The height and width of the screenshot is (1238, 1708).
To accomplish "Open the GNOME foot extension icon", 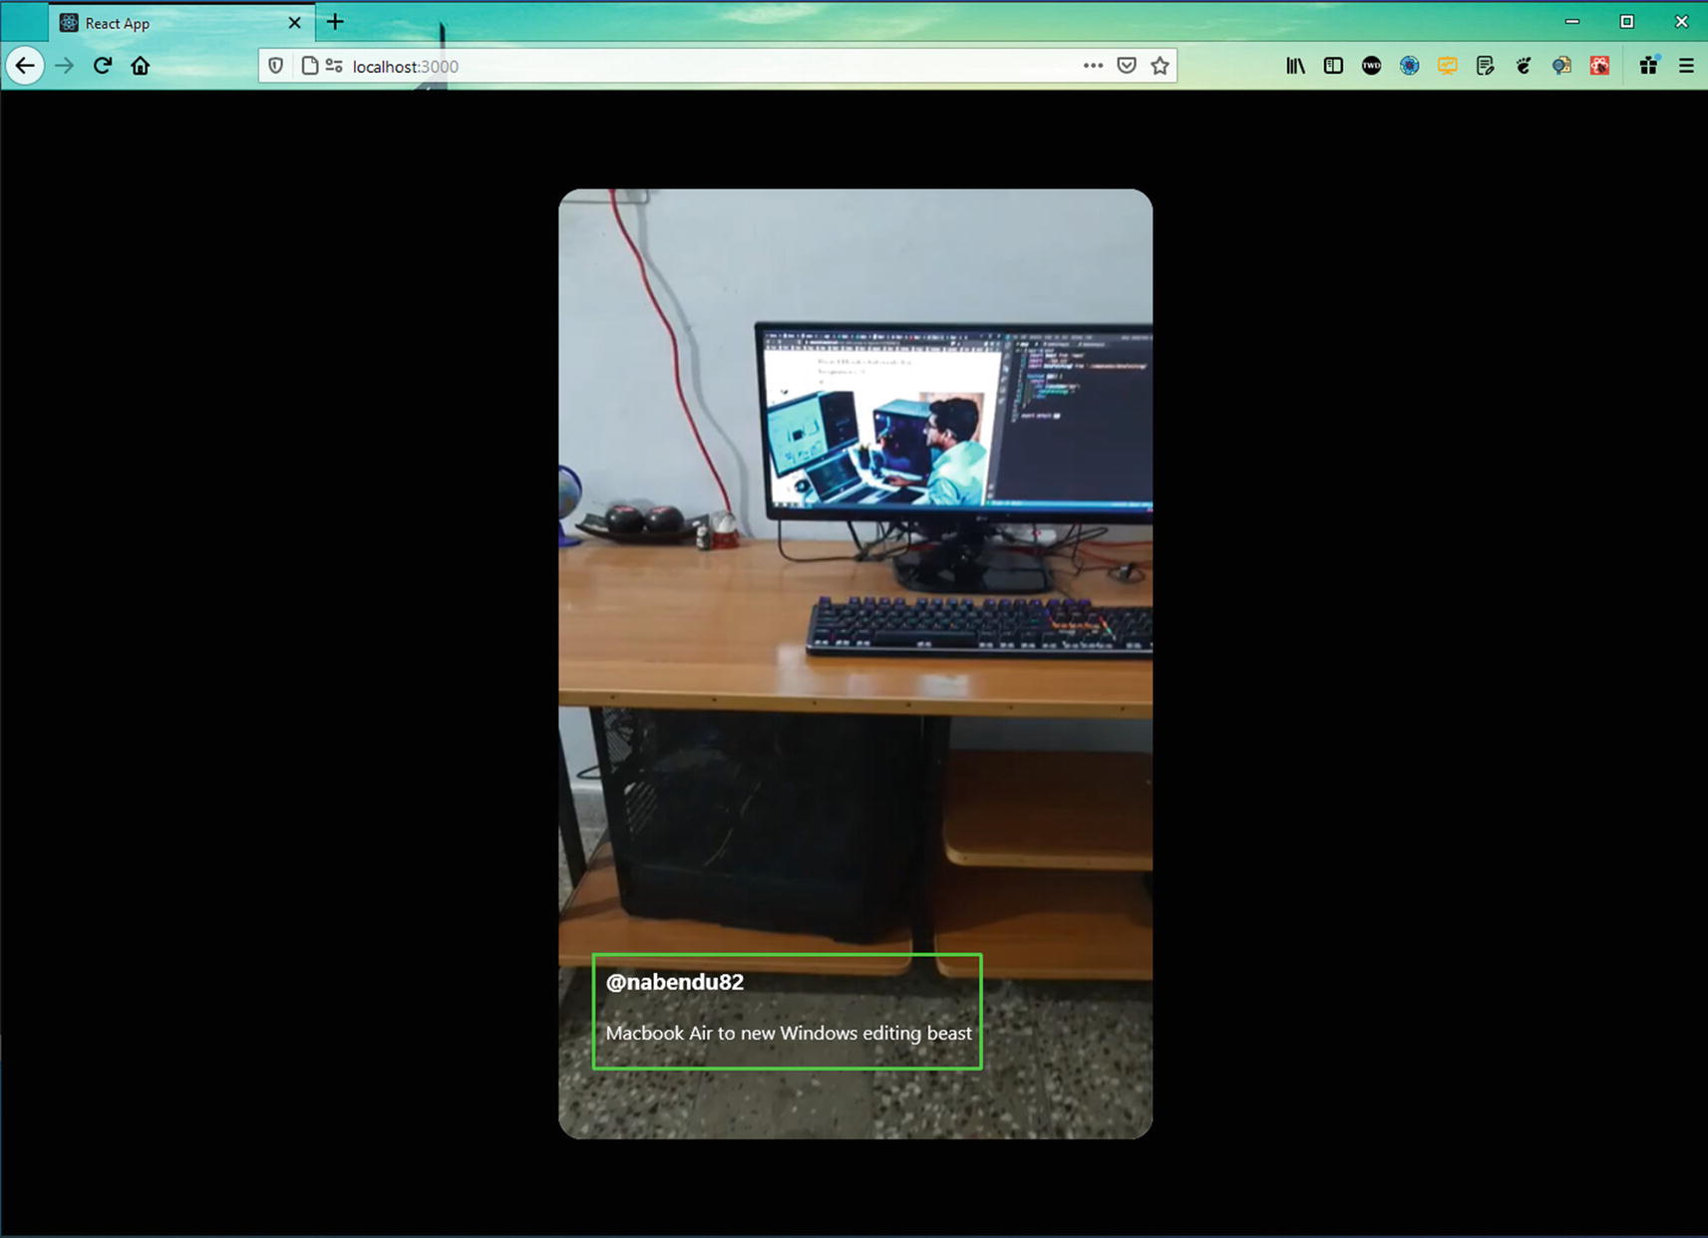I will tap(1524, 66).
